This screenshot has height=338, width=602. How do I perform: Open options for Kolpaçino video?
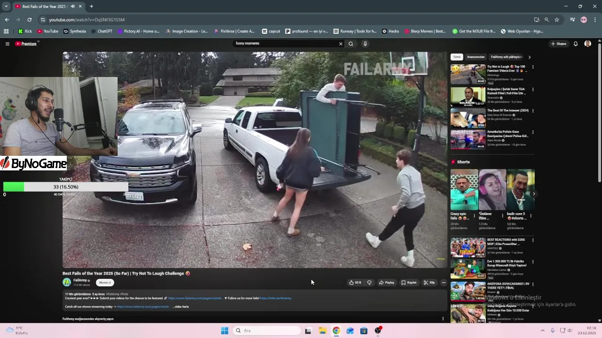pos(533,89)
